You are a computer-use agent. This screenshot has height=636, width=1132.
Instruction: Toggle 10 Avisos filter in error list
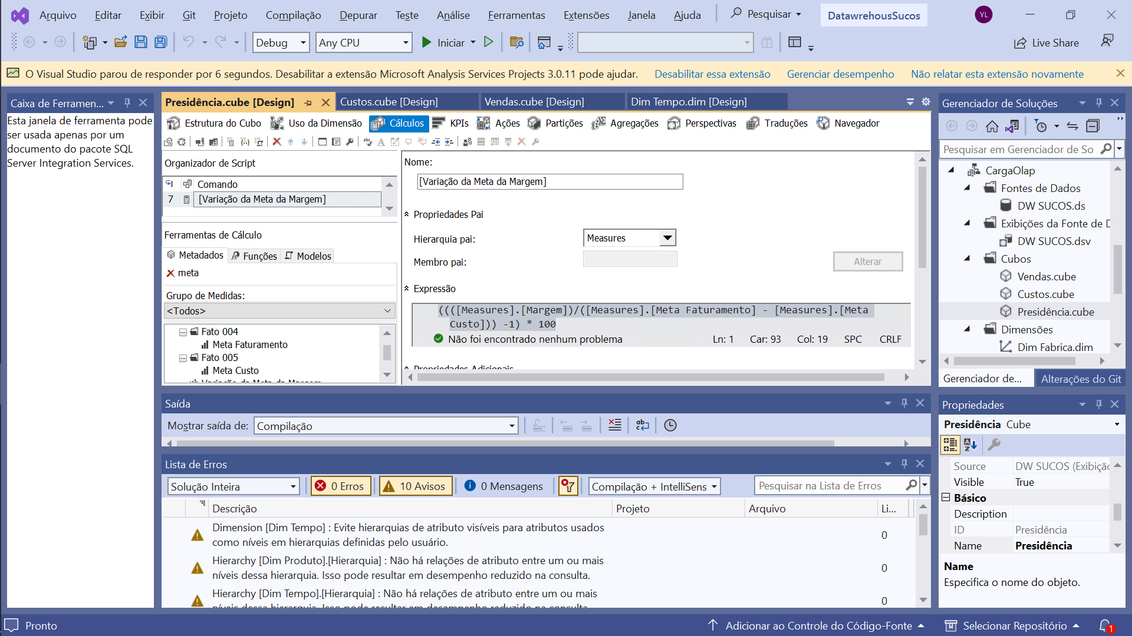[x=413, y=485]
